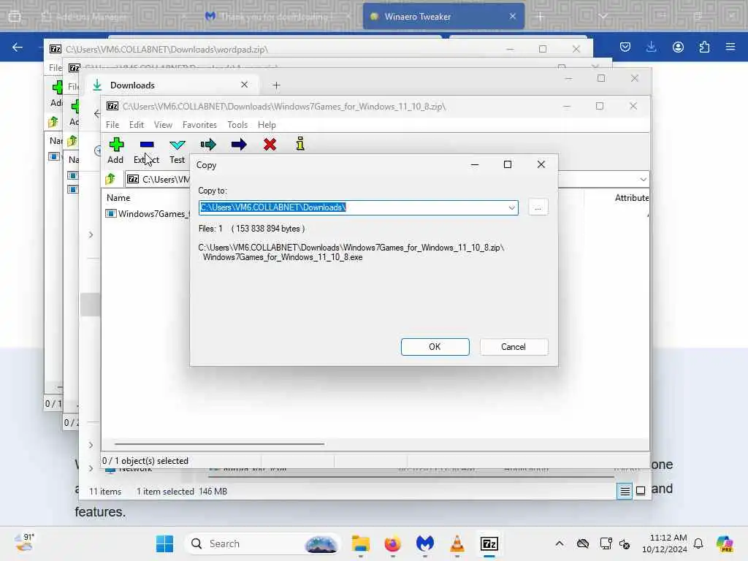The width and height of the screenshot is (748, 561).
Task: Switch to details view in Explorer
Action: (x=625, y=491)
